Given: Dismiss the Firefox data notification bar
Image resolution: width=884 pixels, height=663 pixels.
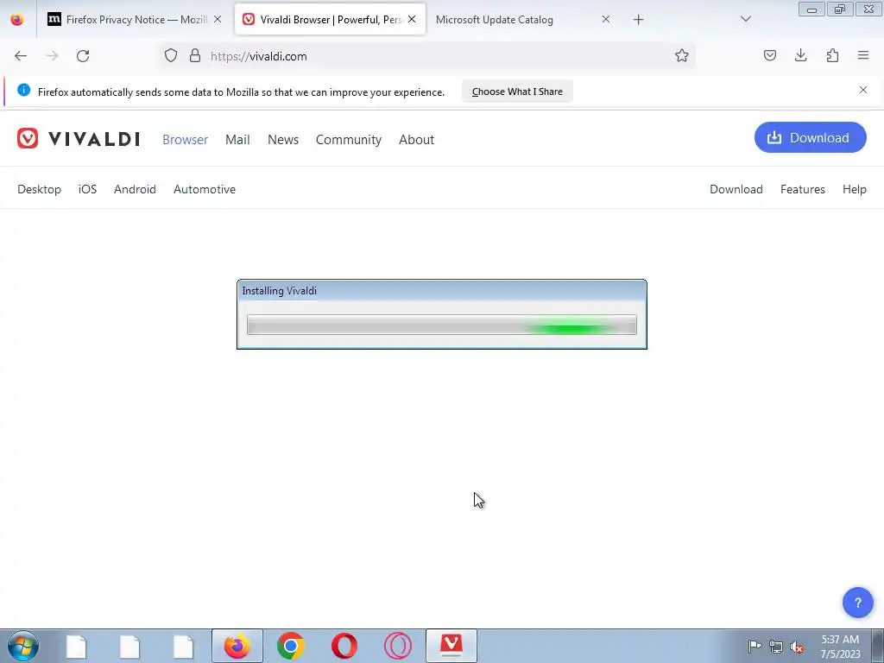Looking at the screenshot, I should [x=863, y=90].
